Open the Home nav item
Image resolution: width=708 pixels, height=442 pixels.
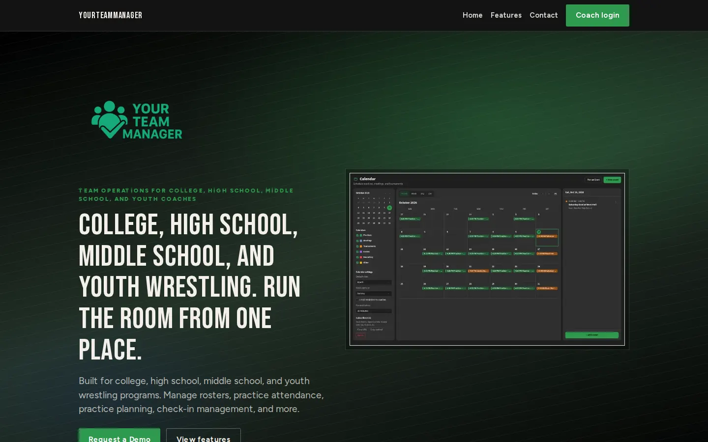click(x=472, y=15)
